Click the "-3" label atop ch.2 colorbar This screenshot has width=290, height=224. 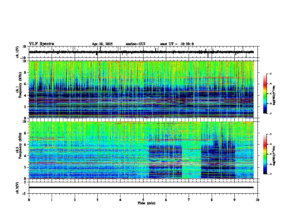pyautogui.click(x=270, y=134)
